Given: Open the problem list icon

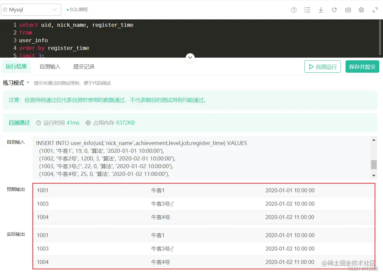Looking at the screenshot, I should (307, 10).
